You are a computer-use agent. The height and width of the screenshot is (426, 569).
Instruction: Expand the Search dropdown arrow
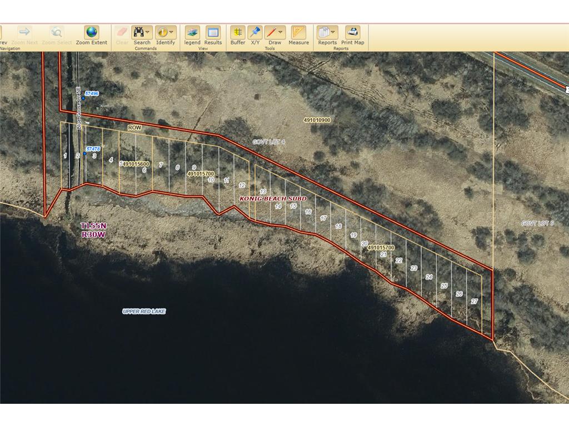pos(148,33)
